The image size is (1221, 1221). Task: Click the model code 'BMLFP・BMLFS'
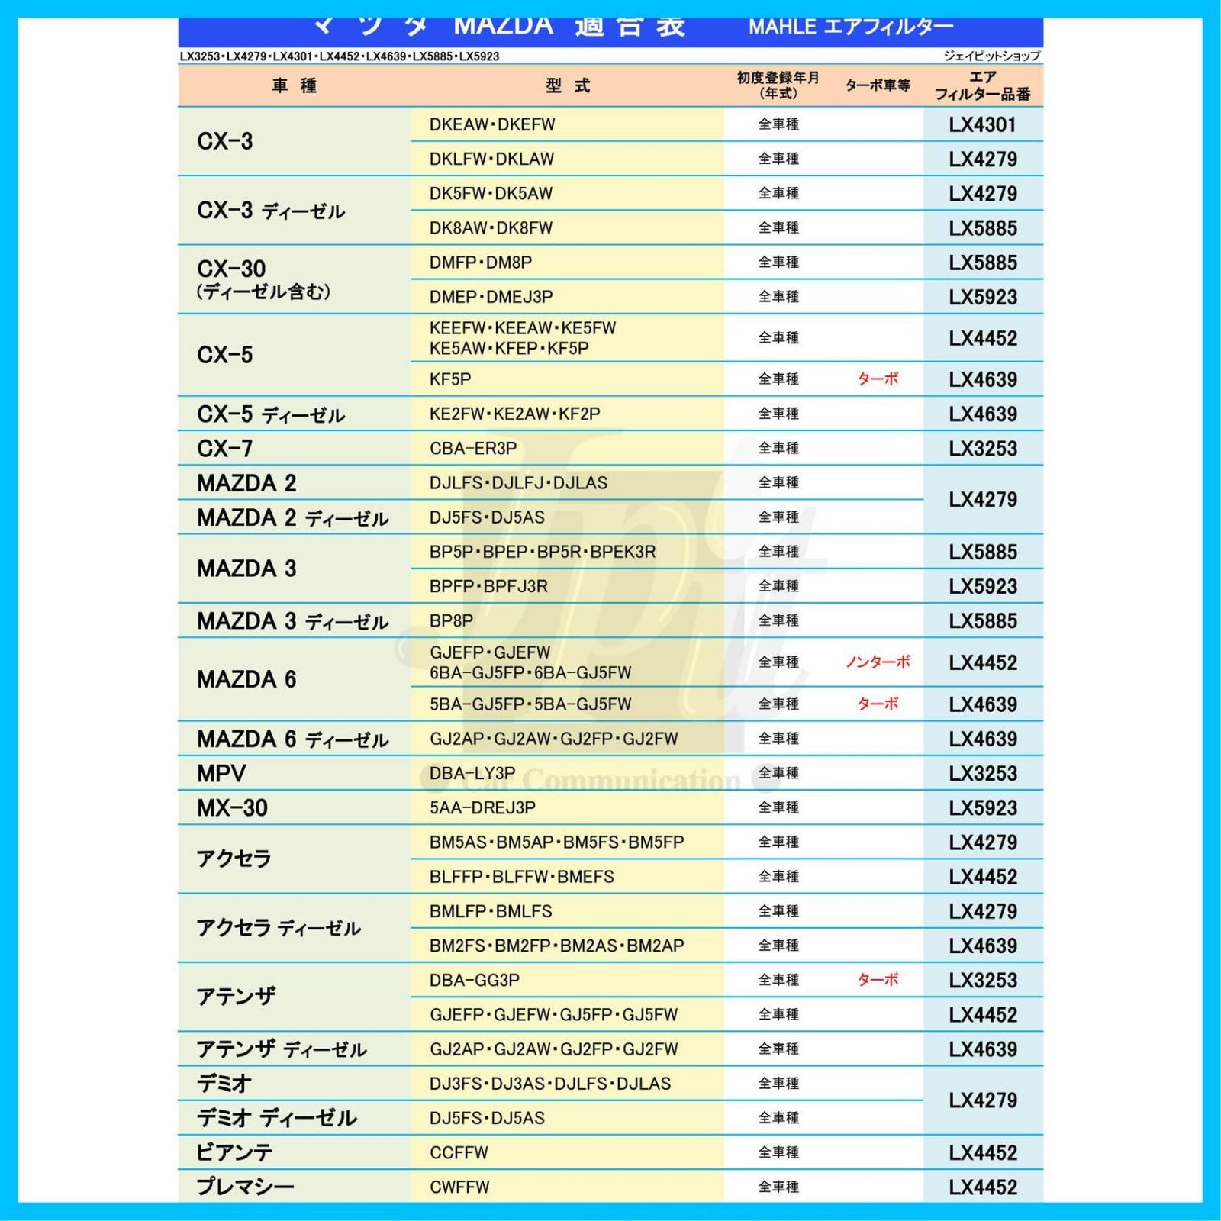(x=491, y=911)
